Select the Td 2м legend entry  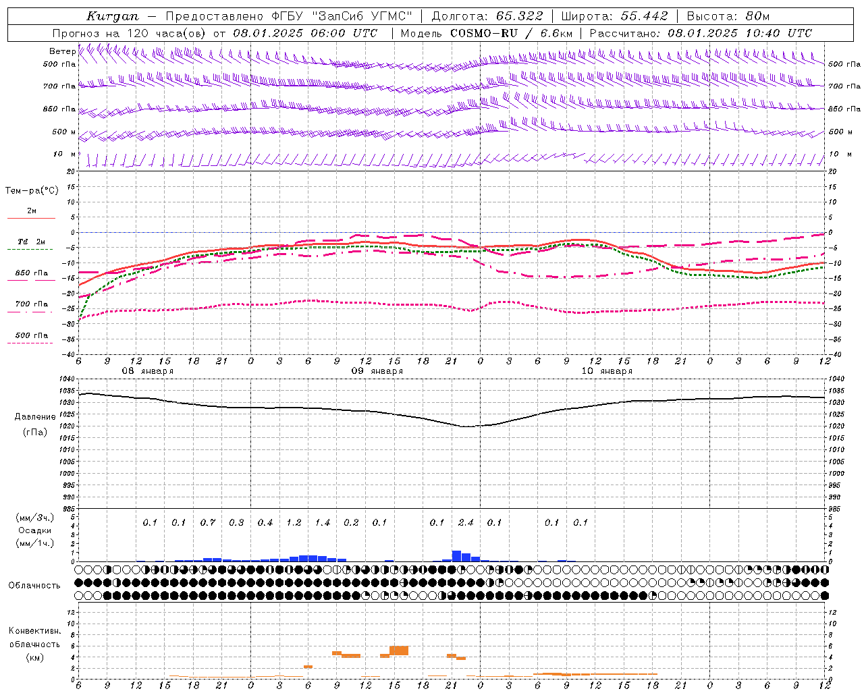31,242
